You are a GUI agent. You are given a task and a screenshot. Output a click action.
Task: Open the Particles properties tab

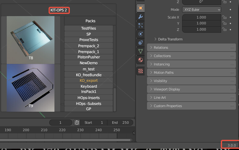(141, 25)
